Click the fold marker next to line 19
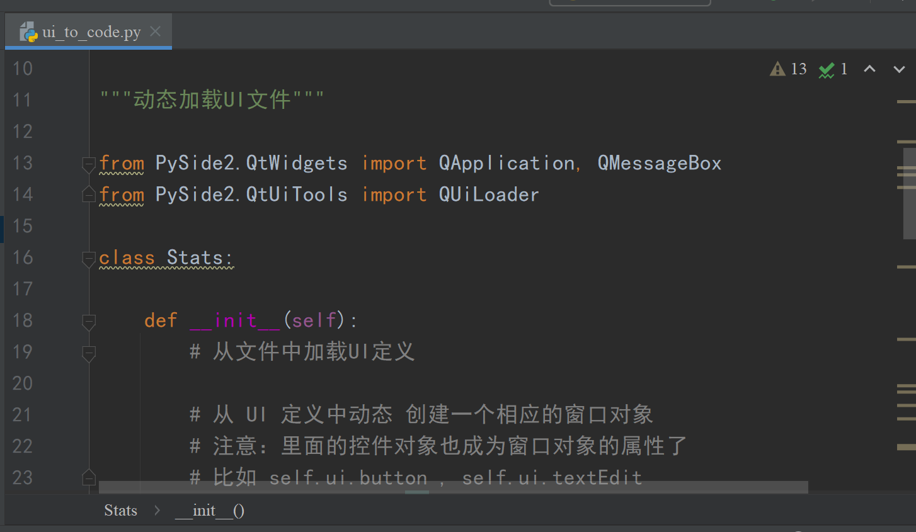 click(89, 354)
